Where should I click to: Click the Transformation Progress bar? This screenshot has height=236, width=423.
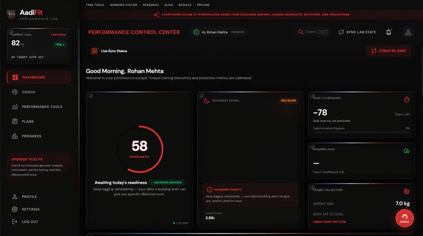[361, 132]
